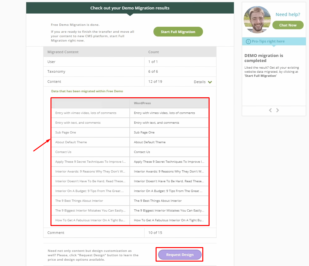Click the Pro-Tips info icon

(248, 42)
